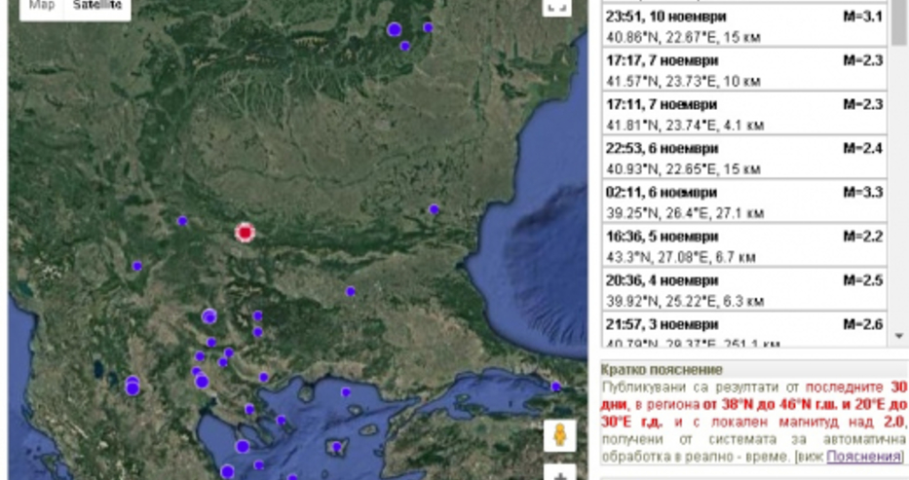The height and width of the screenshot is (480, 909).
Task: Click the earthquake list scrollbar thumb
Action: point(898,24)
